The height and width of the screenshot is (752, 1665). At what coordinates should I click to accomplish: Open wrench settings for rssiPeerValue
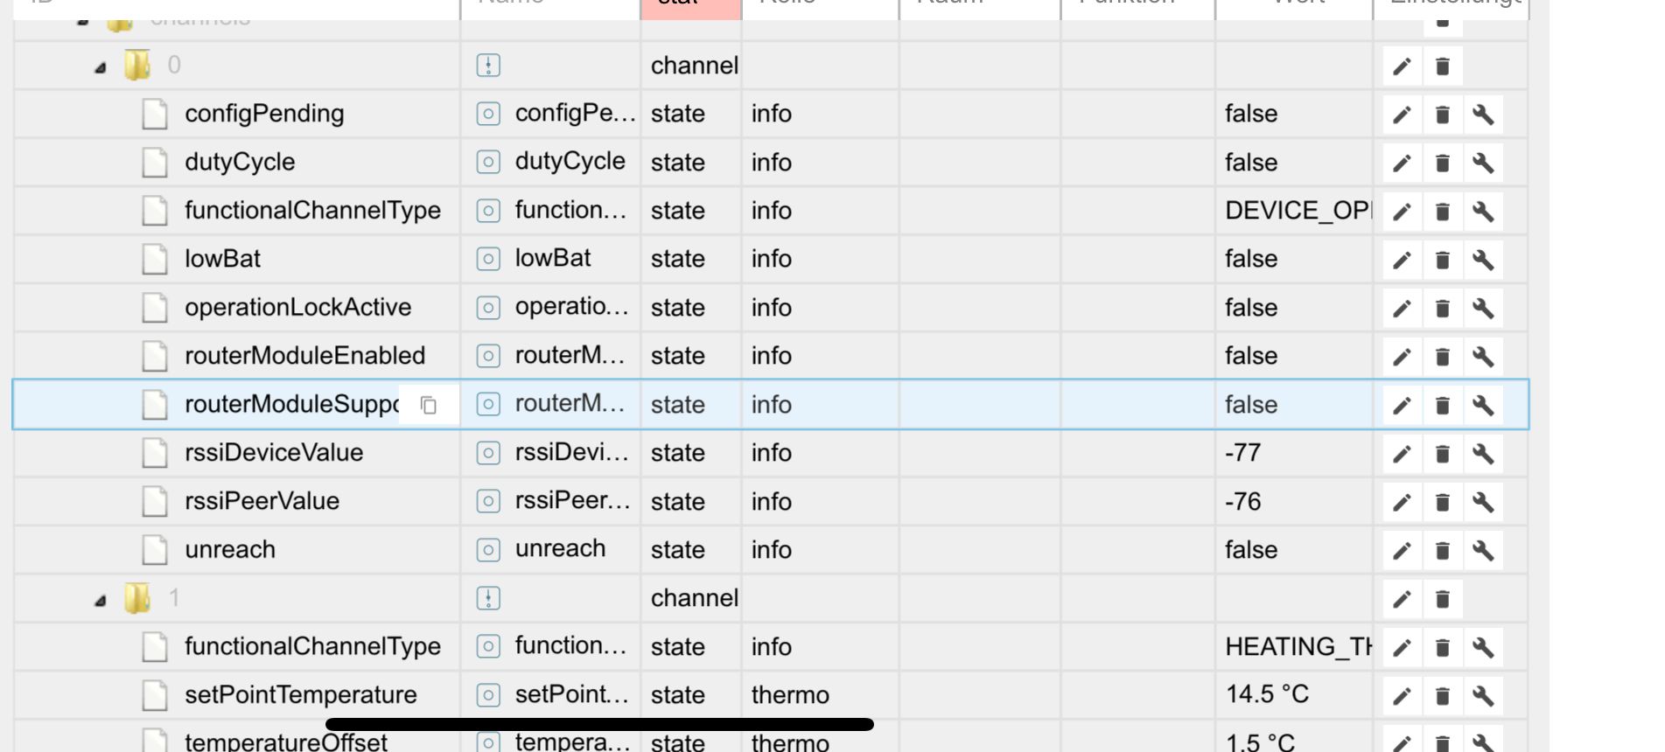pyautogui.click(x=1483, y=502)
